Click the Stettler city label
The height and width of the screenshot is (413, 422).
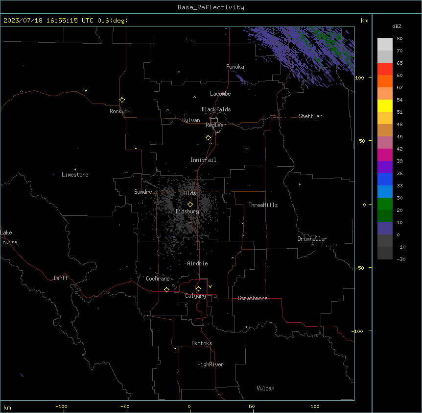310,116
